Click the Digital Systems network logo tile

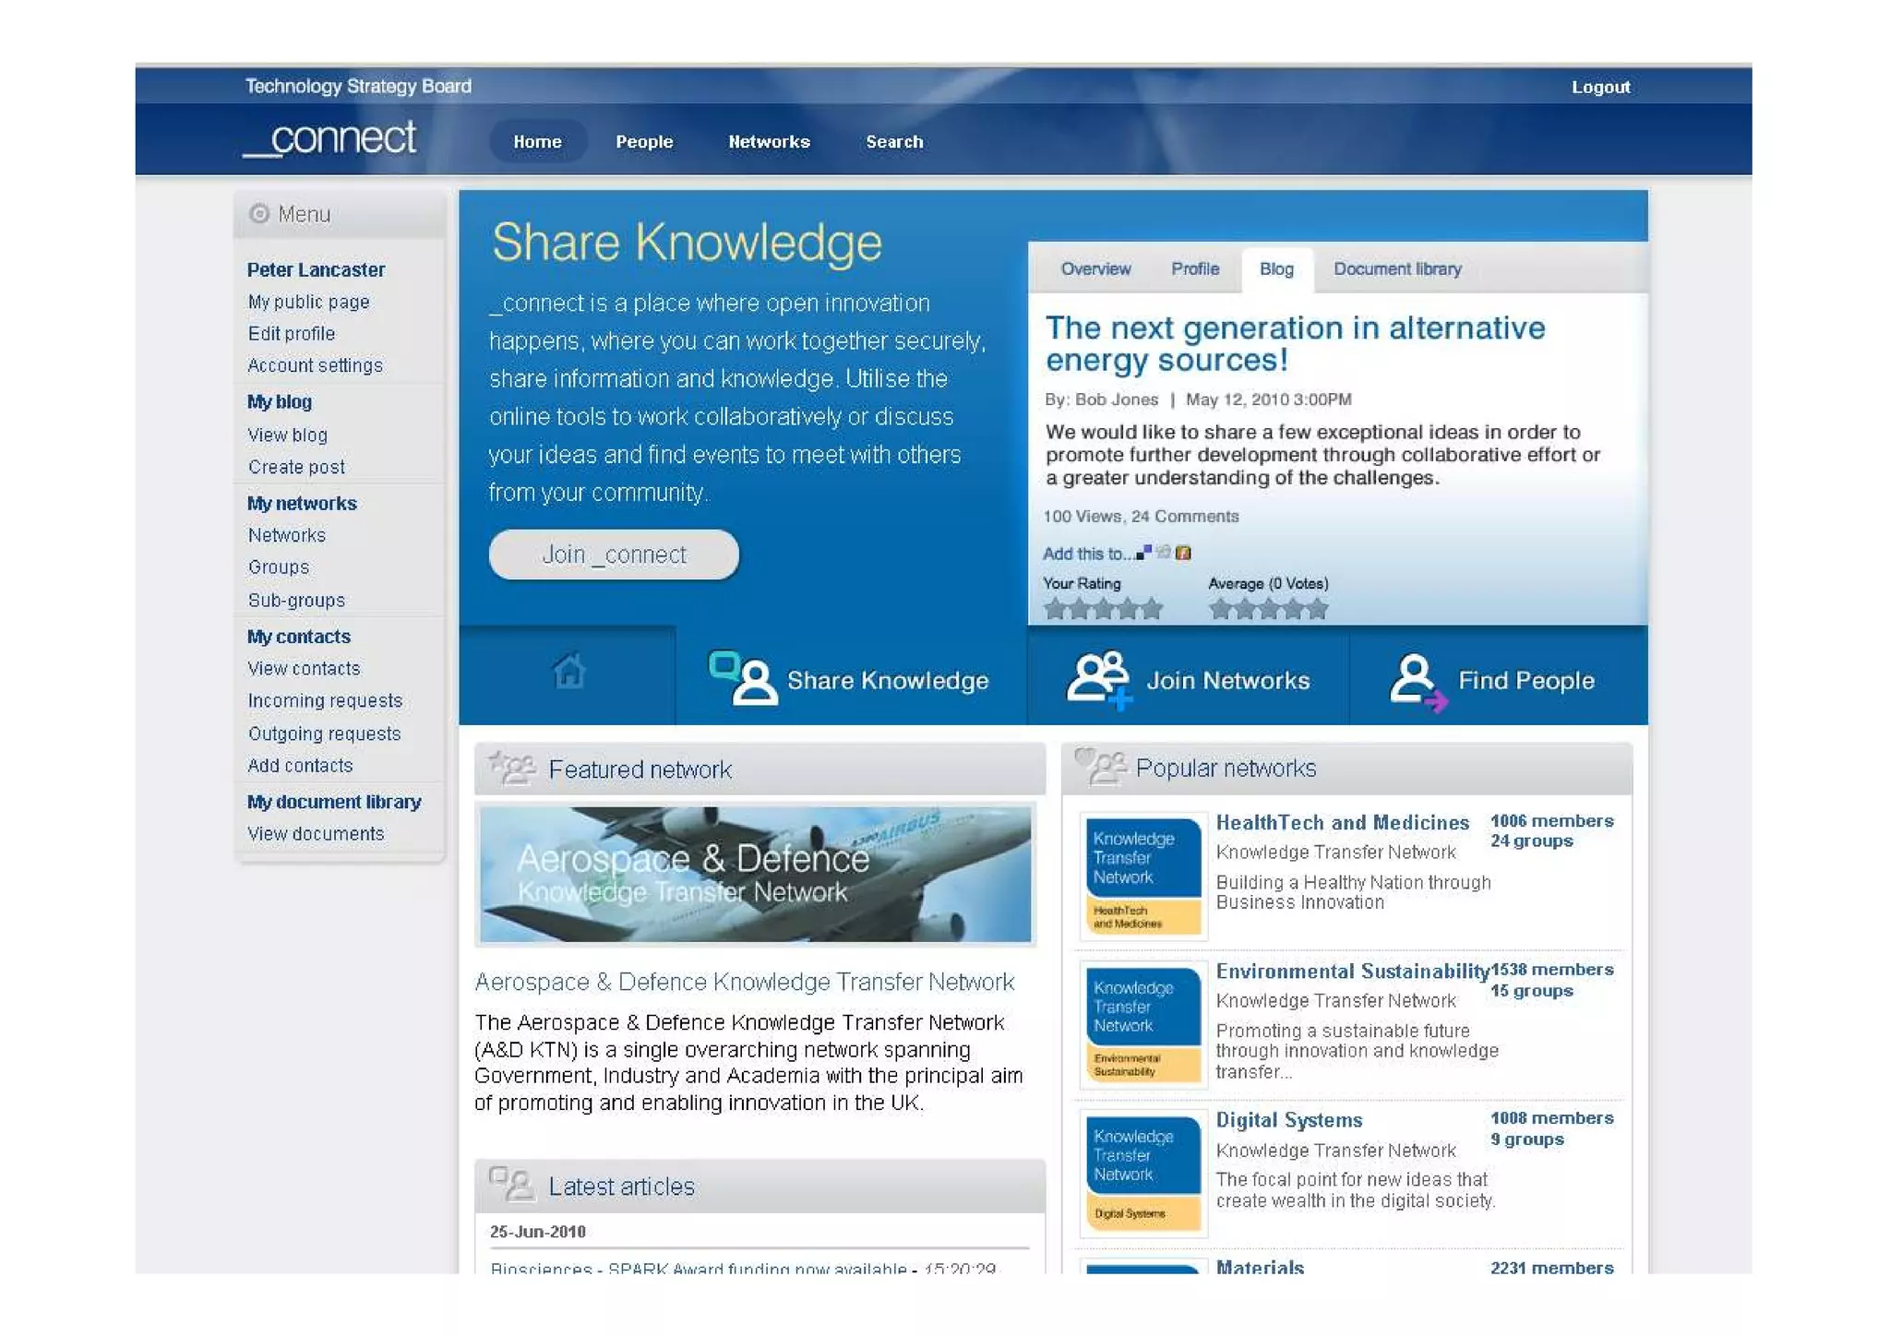click(x=1142, y=1173)
